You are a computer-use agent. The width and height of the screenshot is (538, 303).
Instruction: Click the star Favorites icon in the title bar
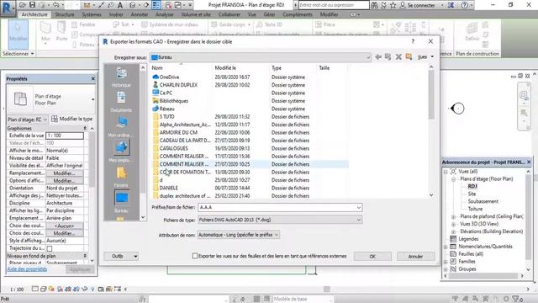tap(393, 5)
